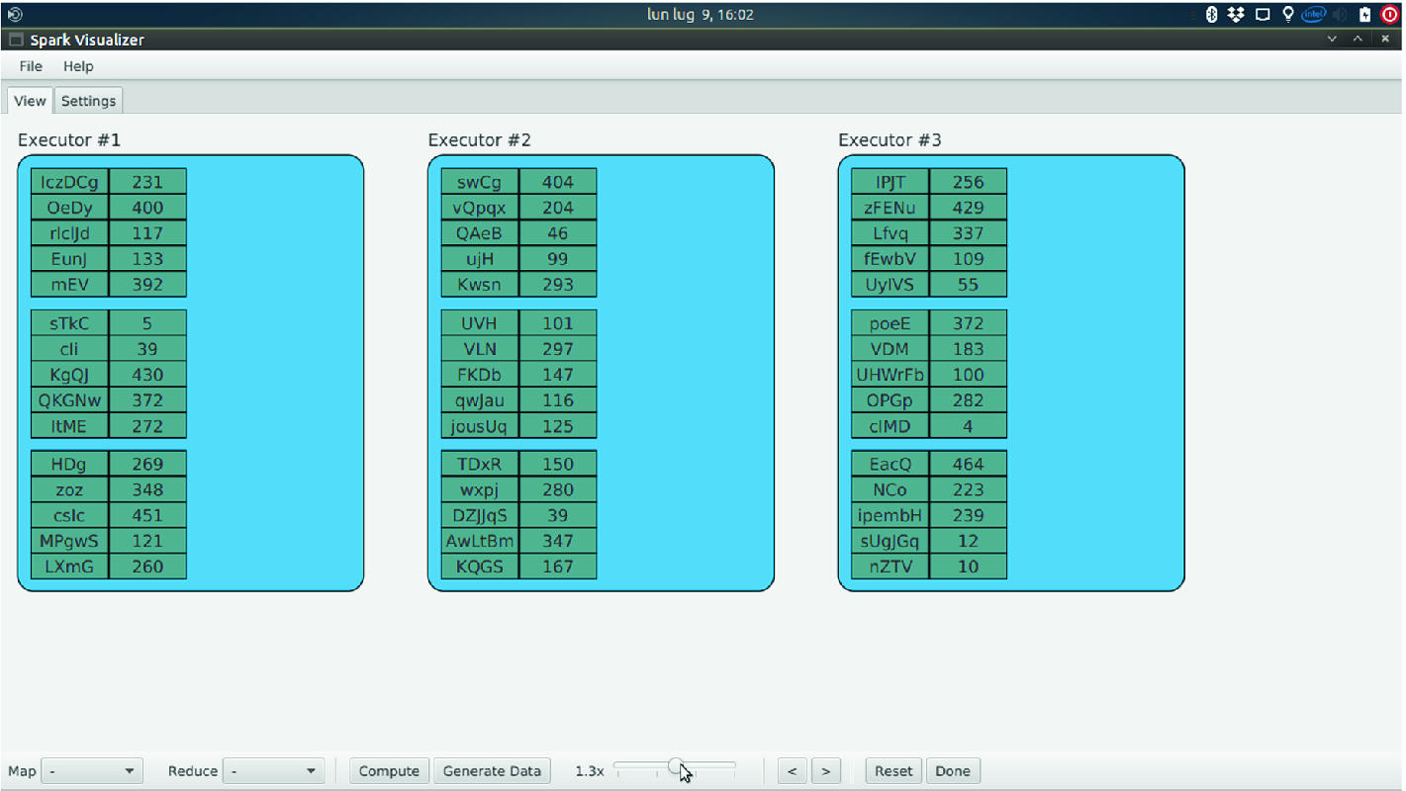Select the value cell 429
Viewport: 1406px width, 791px height.
coord(969,208)
